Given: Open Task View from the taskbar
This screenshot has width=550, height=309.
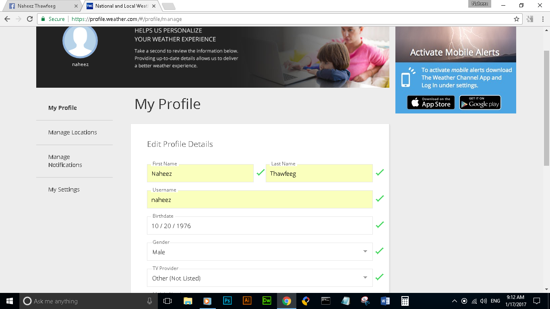Looking at the screenshot, I should (x=167, y=301).
